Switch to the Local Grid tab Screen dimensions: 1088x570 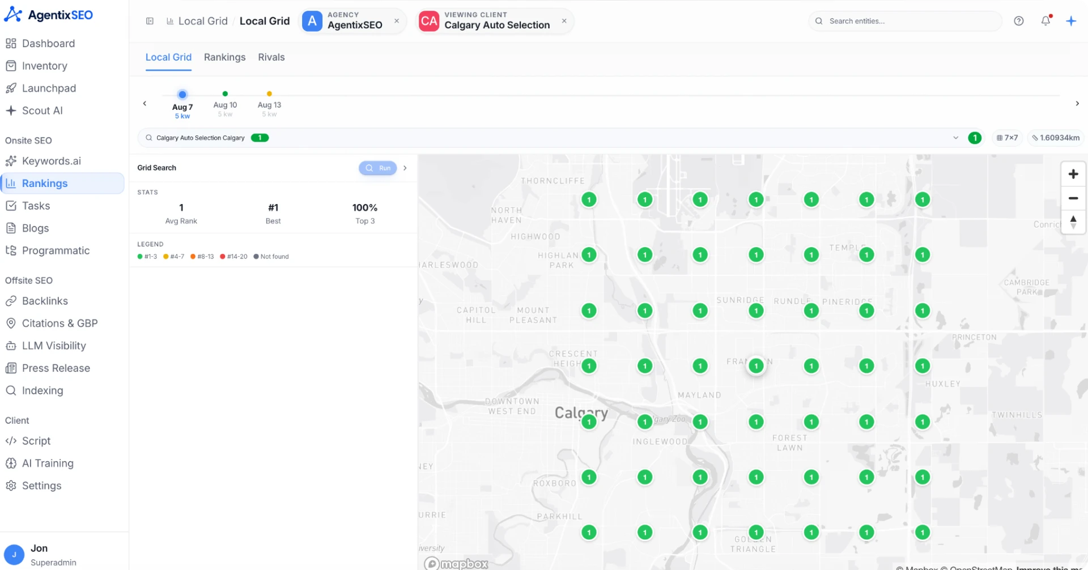(168, 57)
